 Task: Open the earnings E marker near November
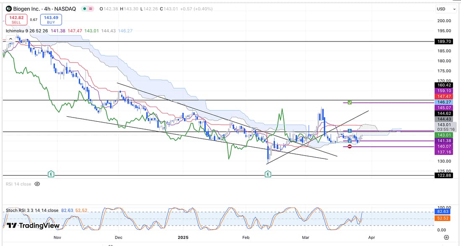pos(51,174)
